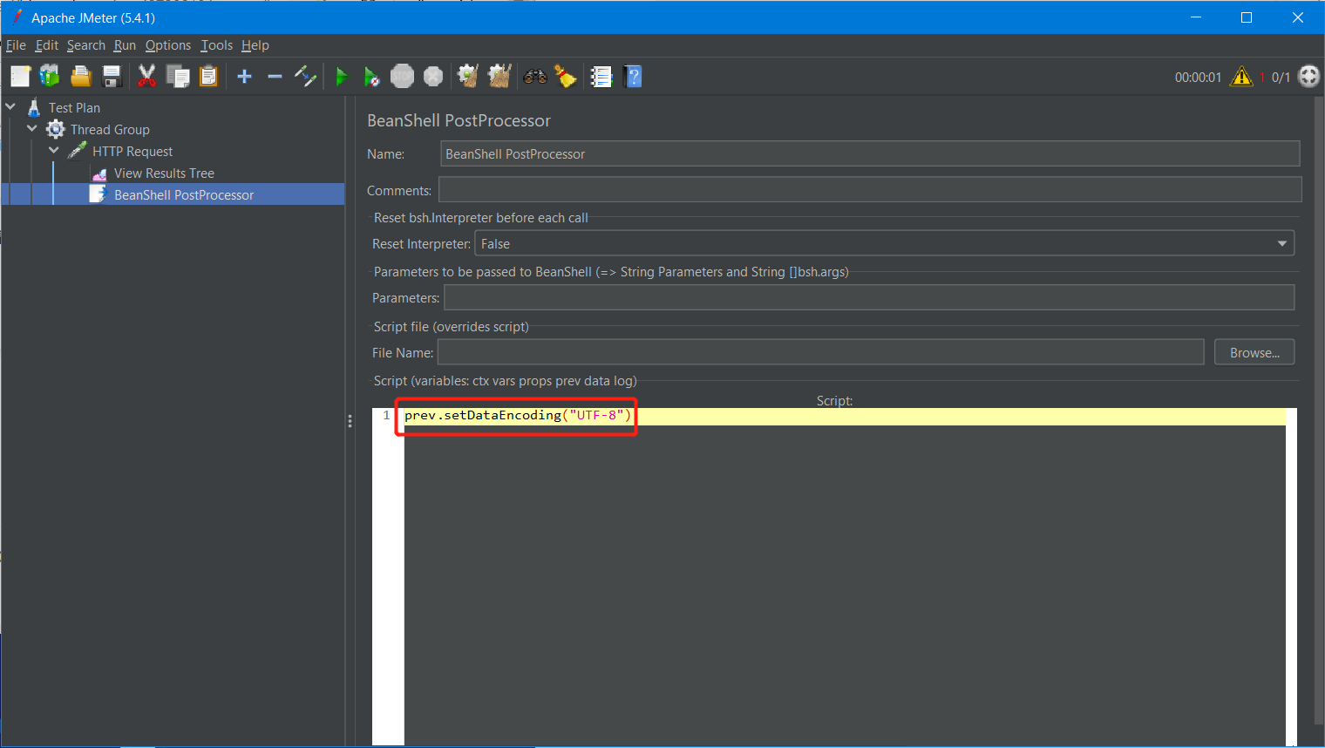
Task: Save the test plan with floppy icon
Action: [x=112, y=77]
